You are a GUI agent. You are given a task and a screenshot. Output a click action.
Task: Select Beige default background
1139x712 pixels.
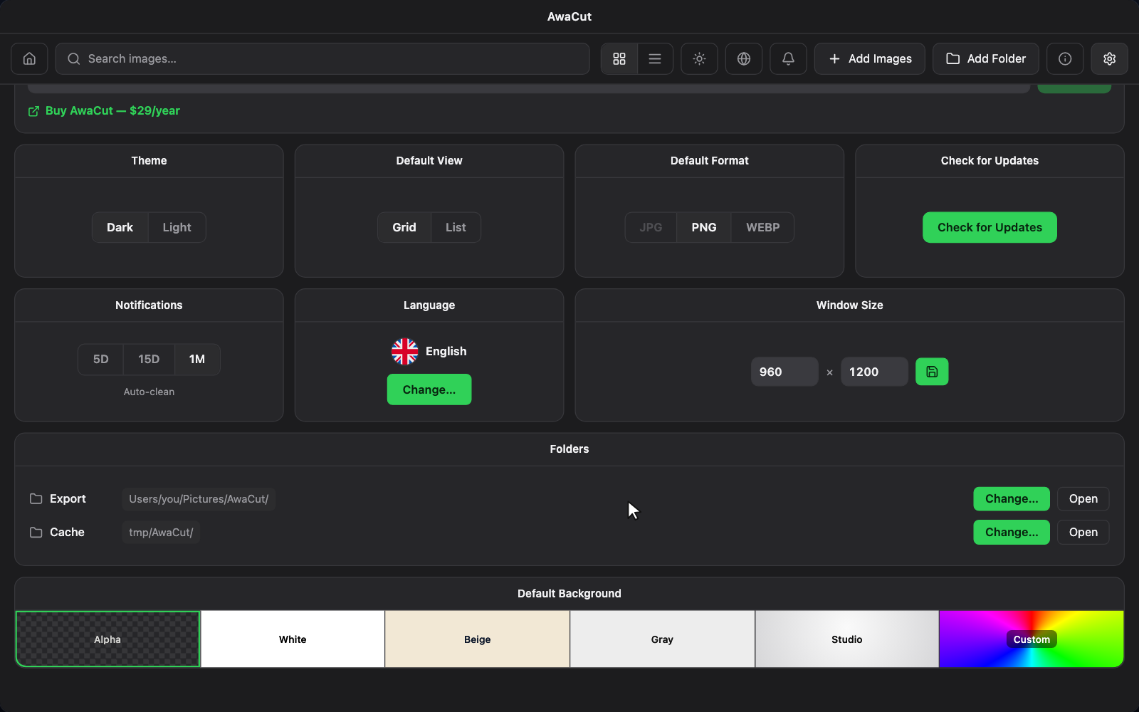tap(478, 639)
